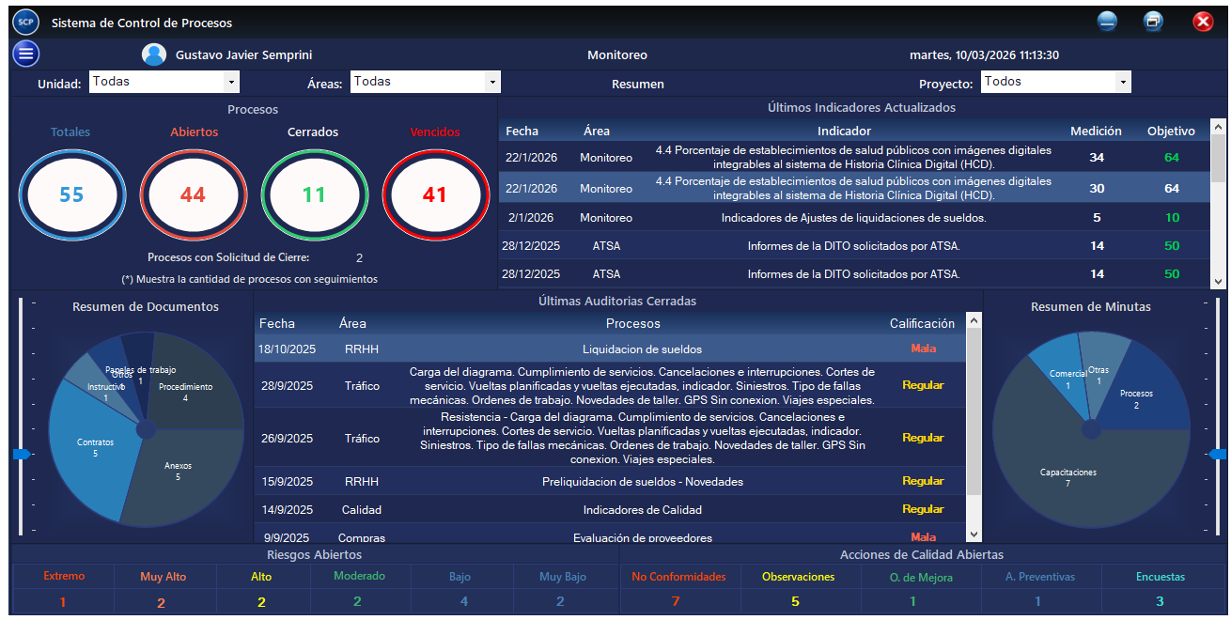Expand the Unidad dropdown

[x=231, y=83]
